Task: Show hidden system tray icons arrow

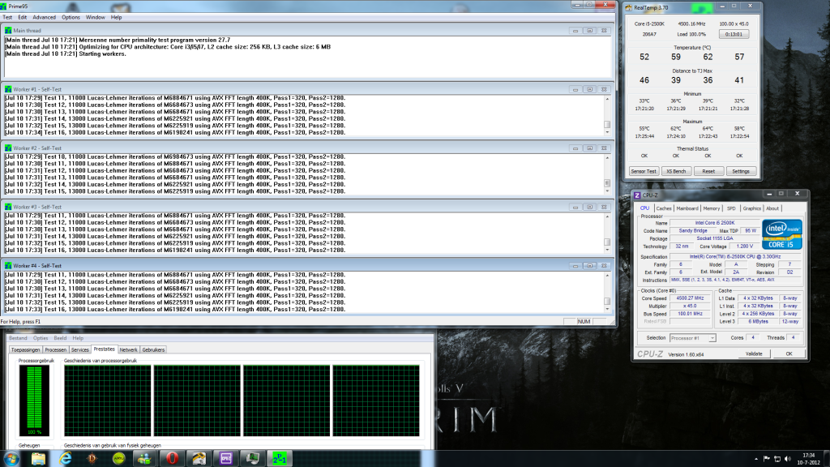Action: tap(755, 459)
